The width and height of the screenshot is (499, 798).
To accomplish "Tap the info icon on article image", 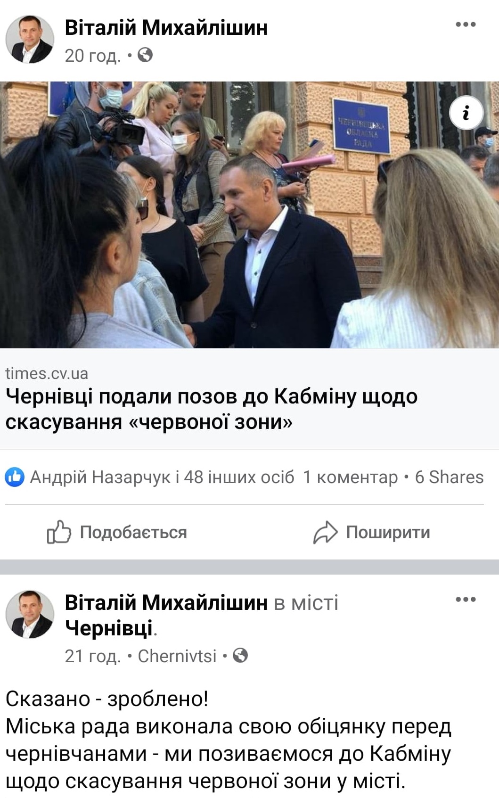I will click(x=466, y=113).
